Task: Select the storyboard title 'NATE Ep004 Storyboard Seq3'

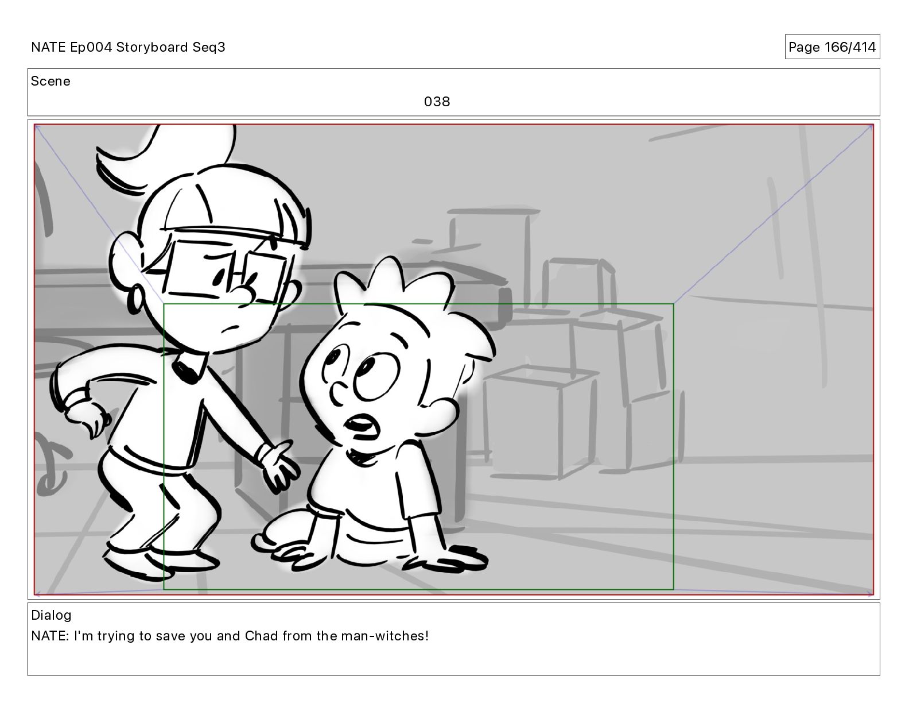Action: pyautogui.click(x=128, y=47)
